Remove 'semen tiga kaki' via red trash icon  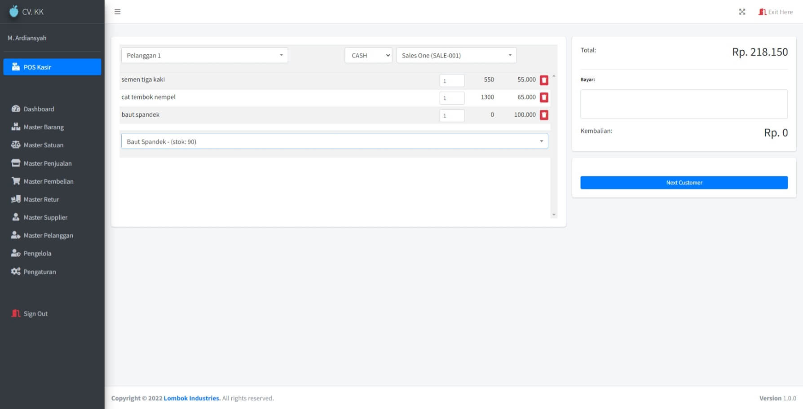click(544, 79)
